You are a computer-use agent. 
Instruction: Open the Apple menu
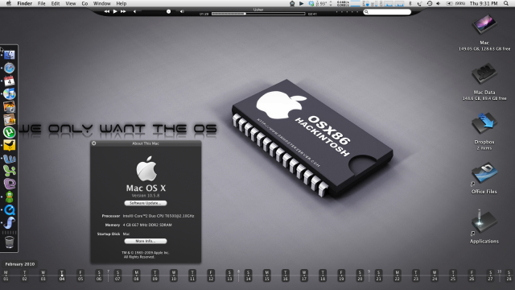[x=9, y=3]
